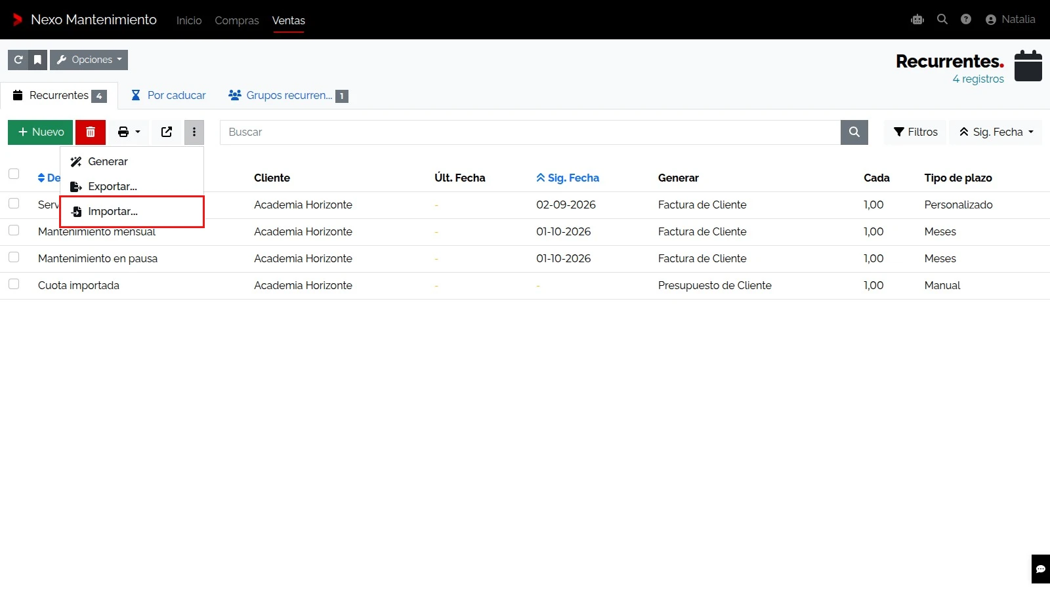Open the help question mark icon
This screenshot has width=1050, height=590.
pyautogui.click(x=966, y=20)
